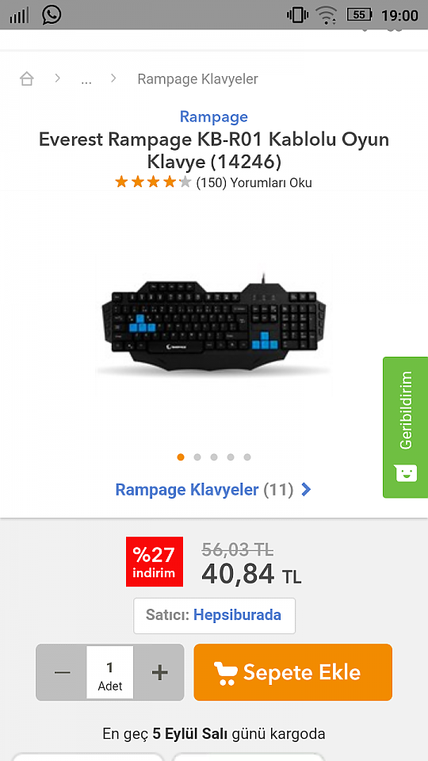Tap the keyboard product image

pos(213,323)
